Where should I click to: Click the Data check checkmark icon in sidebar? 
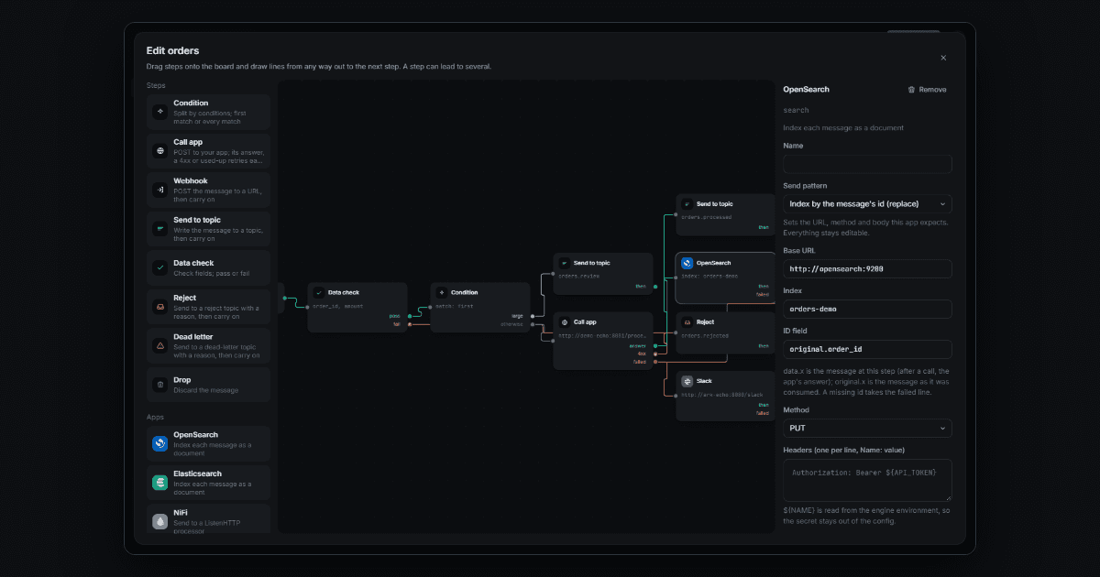click(x=160, y=267)
